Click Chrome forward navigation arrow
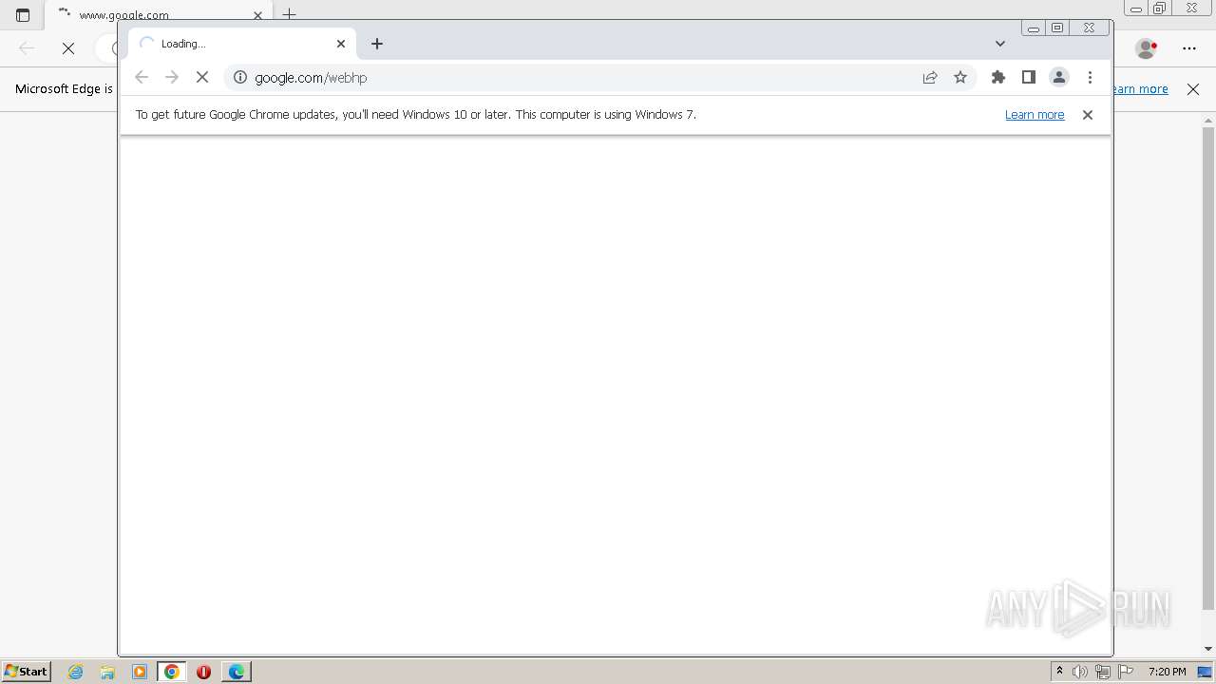 172,77
